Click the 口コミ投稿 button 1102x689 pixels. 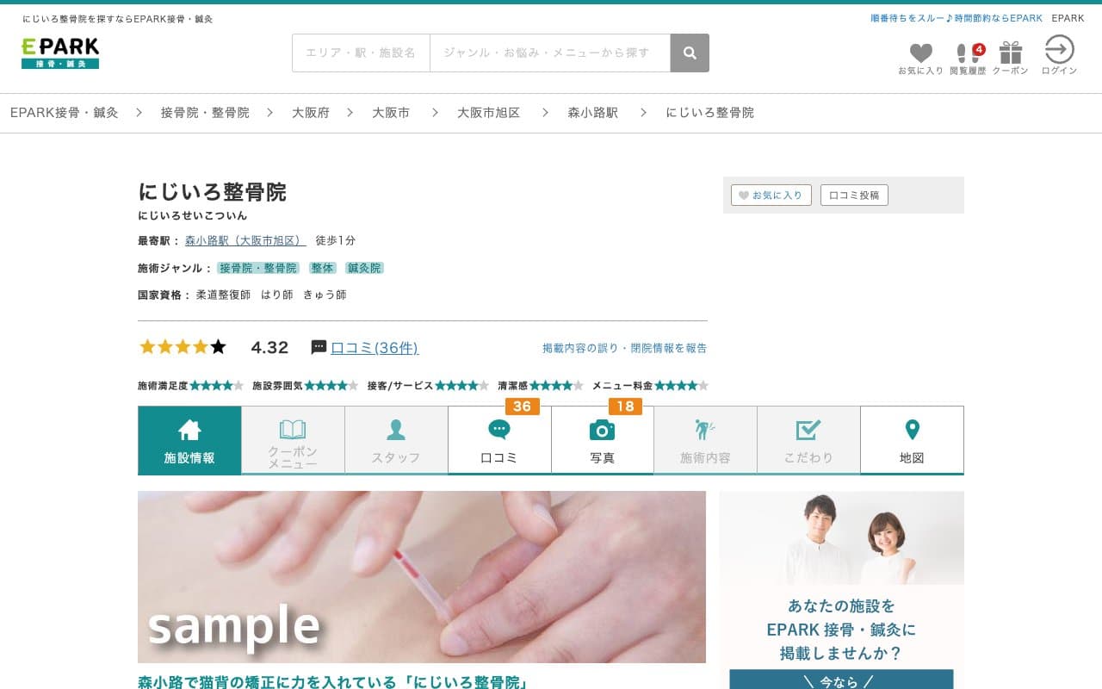853,196
